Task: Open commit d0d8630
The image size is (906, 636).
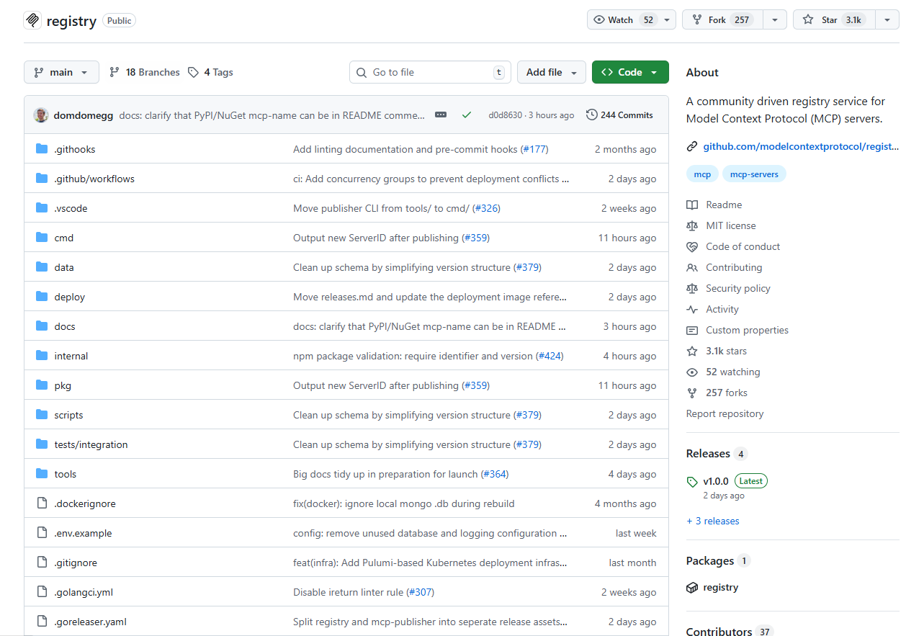Action: pyautogui.click(x=506, y=115)
